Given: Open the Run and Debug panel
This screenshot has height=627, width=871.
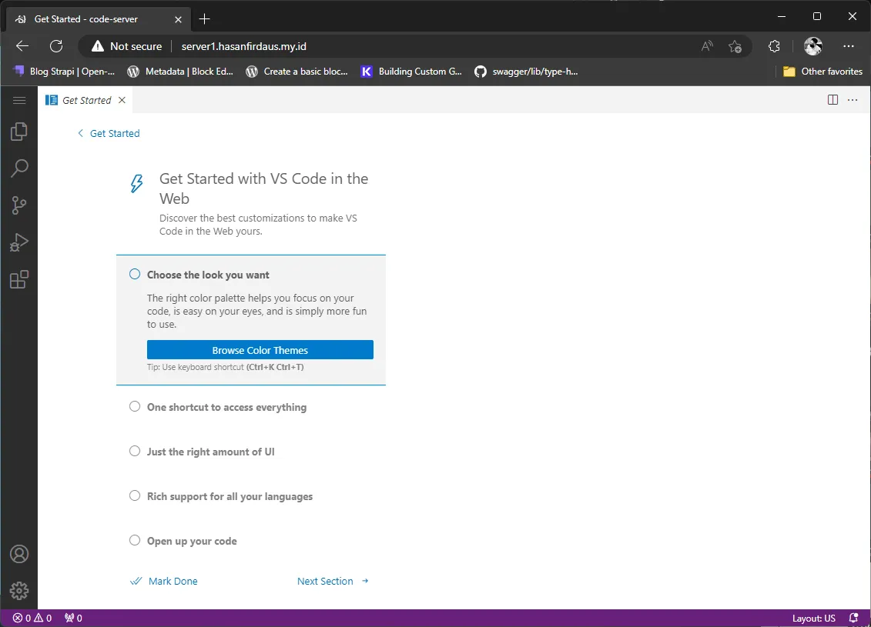Looking at the screenshot, I should (19, 242).
